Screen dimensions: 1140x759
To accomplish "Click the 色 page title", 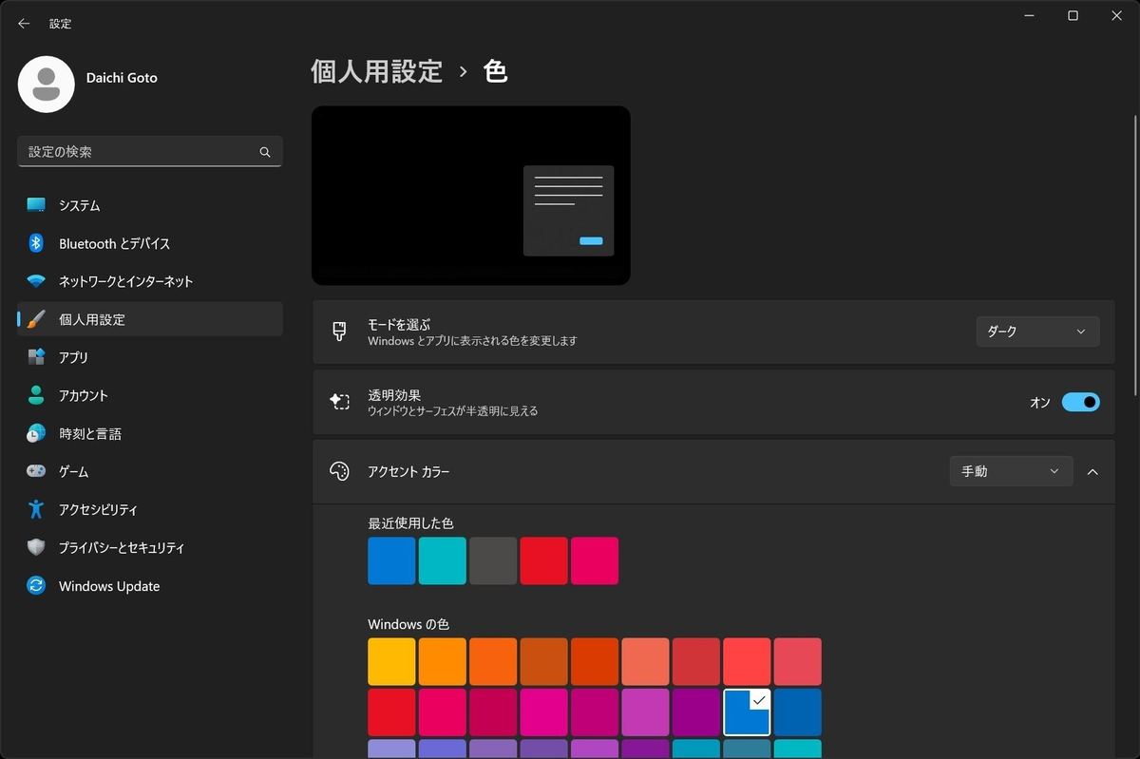I will tap(496, 71).
